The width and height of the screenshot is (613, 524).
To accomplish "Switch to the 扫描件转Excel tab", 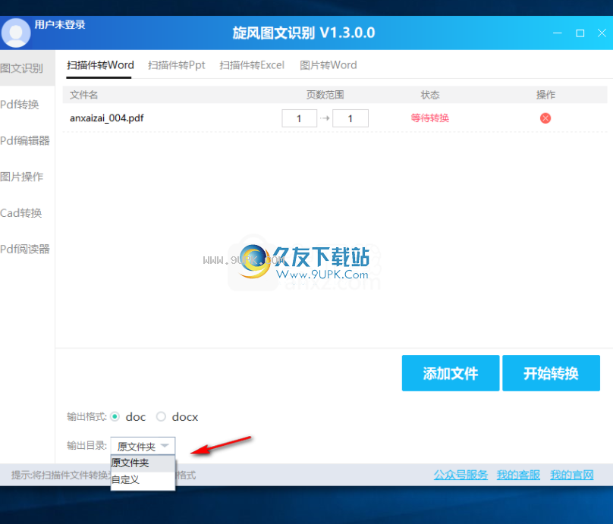I will 252,65.
